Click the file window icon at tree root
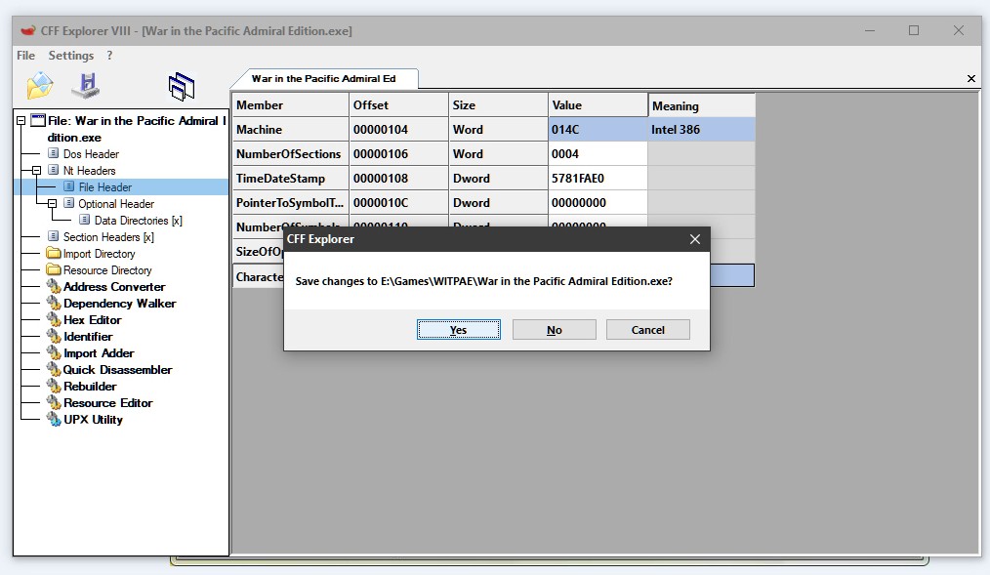 [38, 120]
